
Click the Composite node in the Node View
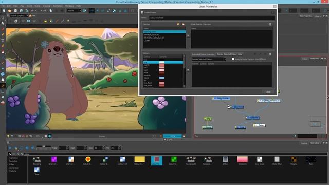(x=253, y=118)
